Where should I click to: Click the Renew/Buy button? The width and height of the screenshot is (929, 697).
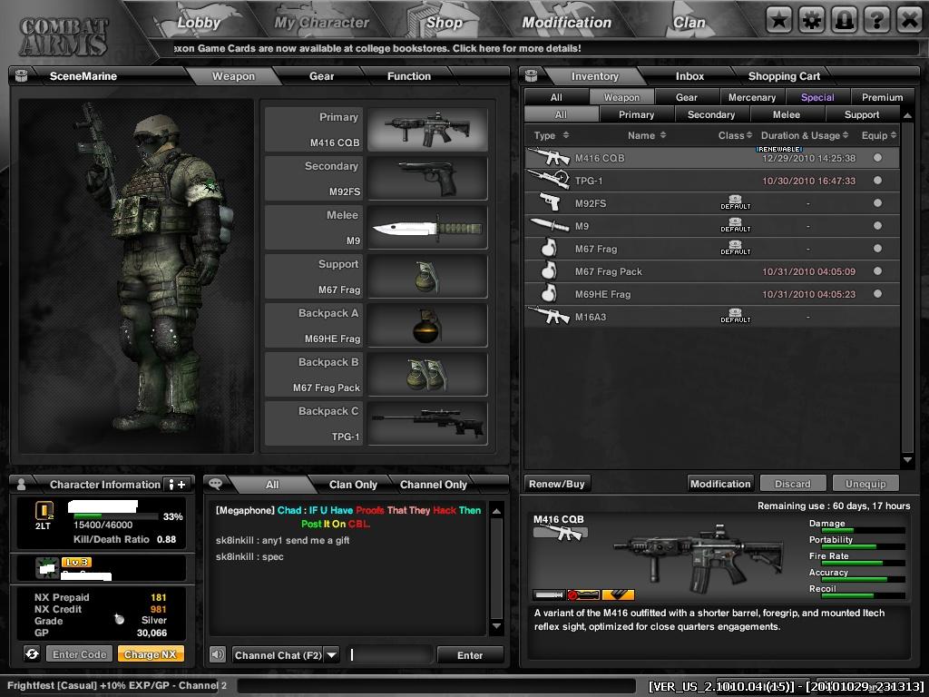(x=557, y=484)
